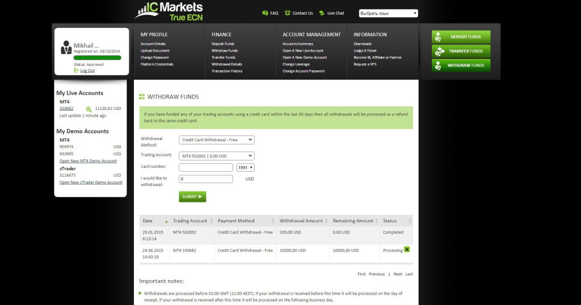581x305 pixels.
Task: Open live account 330682 link
Action: [66, 108]
